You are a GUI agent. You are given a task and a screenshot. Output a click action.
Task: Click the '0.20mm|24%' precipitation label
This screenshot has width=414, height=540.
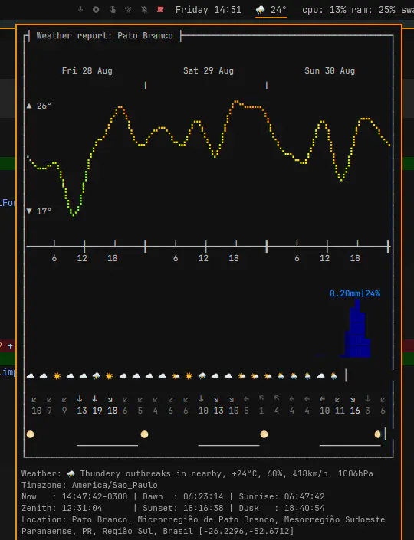tap(355, 293)
